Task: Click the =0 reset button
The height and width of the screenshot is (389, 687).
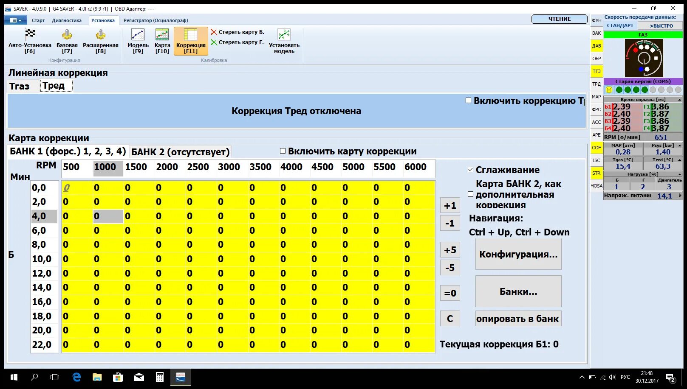Action: click(450, 293)
